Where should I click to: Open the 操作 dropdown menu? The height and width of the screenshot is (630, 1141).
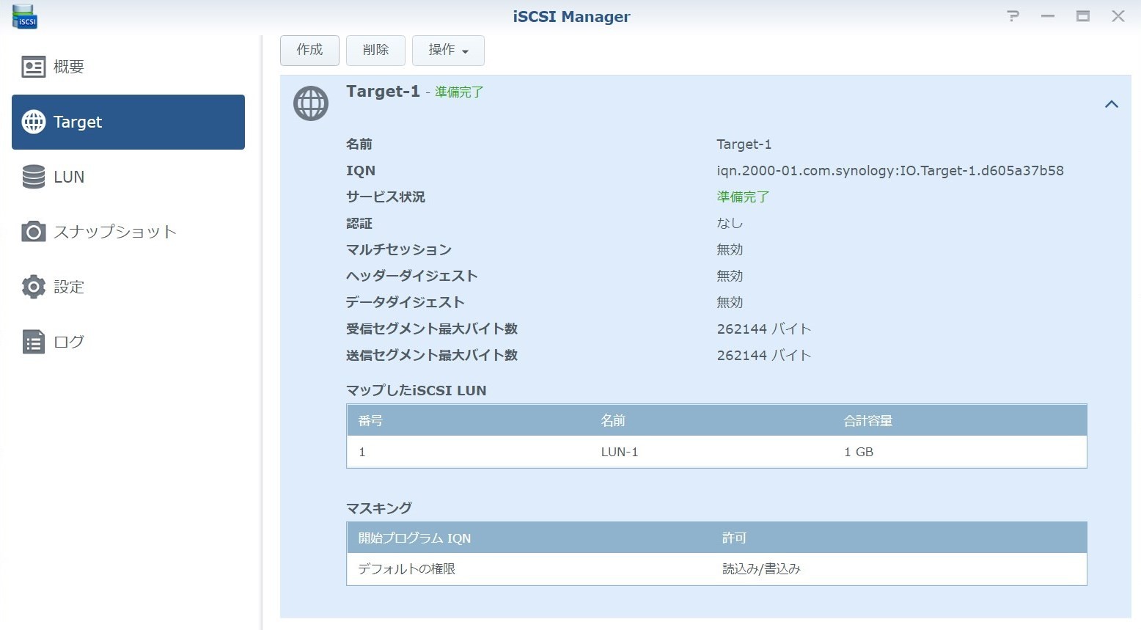(x=448, y=50)
